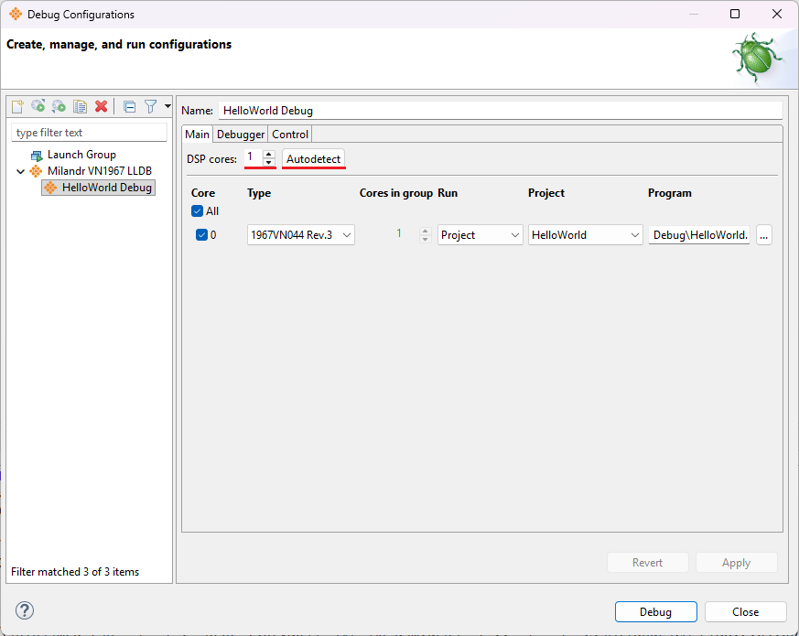Increase DSP cores with up arrow
The image size is (799, 636).
tap(268, 154)
